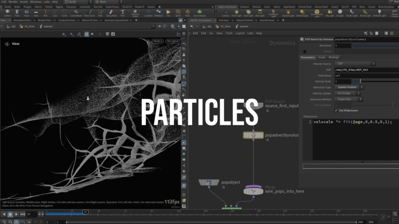Jump to the last frame
This screenshot has width=399, height=224.
pyautogui.click(x=23, y=214)
